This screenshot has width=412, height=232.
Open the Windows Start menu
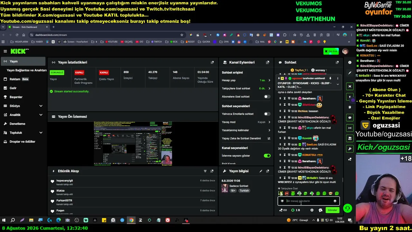4,220
